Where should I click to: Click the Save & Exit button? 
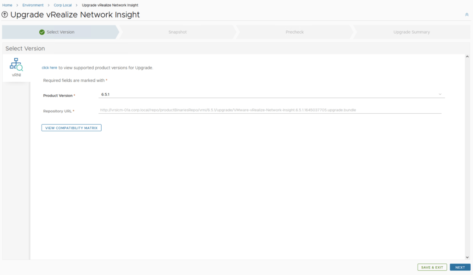[x=432, y=267]
